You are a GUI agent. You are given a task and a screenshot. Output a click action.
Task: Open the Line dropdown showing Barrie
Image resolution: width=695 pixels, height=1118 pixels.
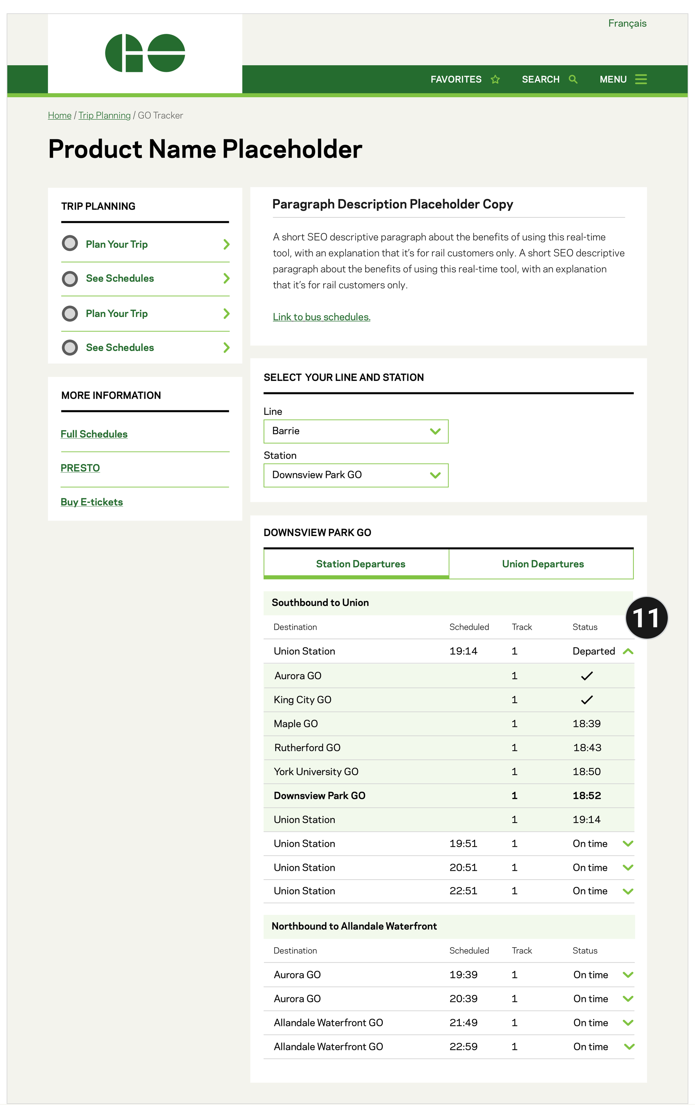pos(356,431)
